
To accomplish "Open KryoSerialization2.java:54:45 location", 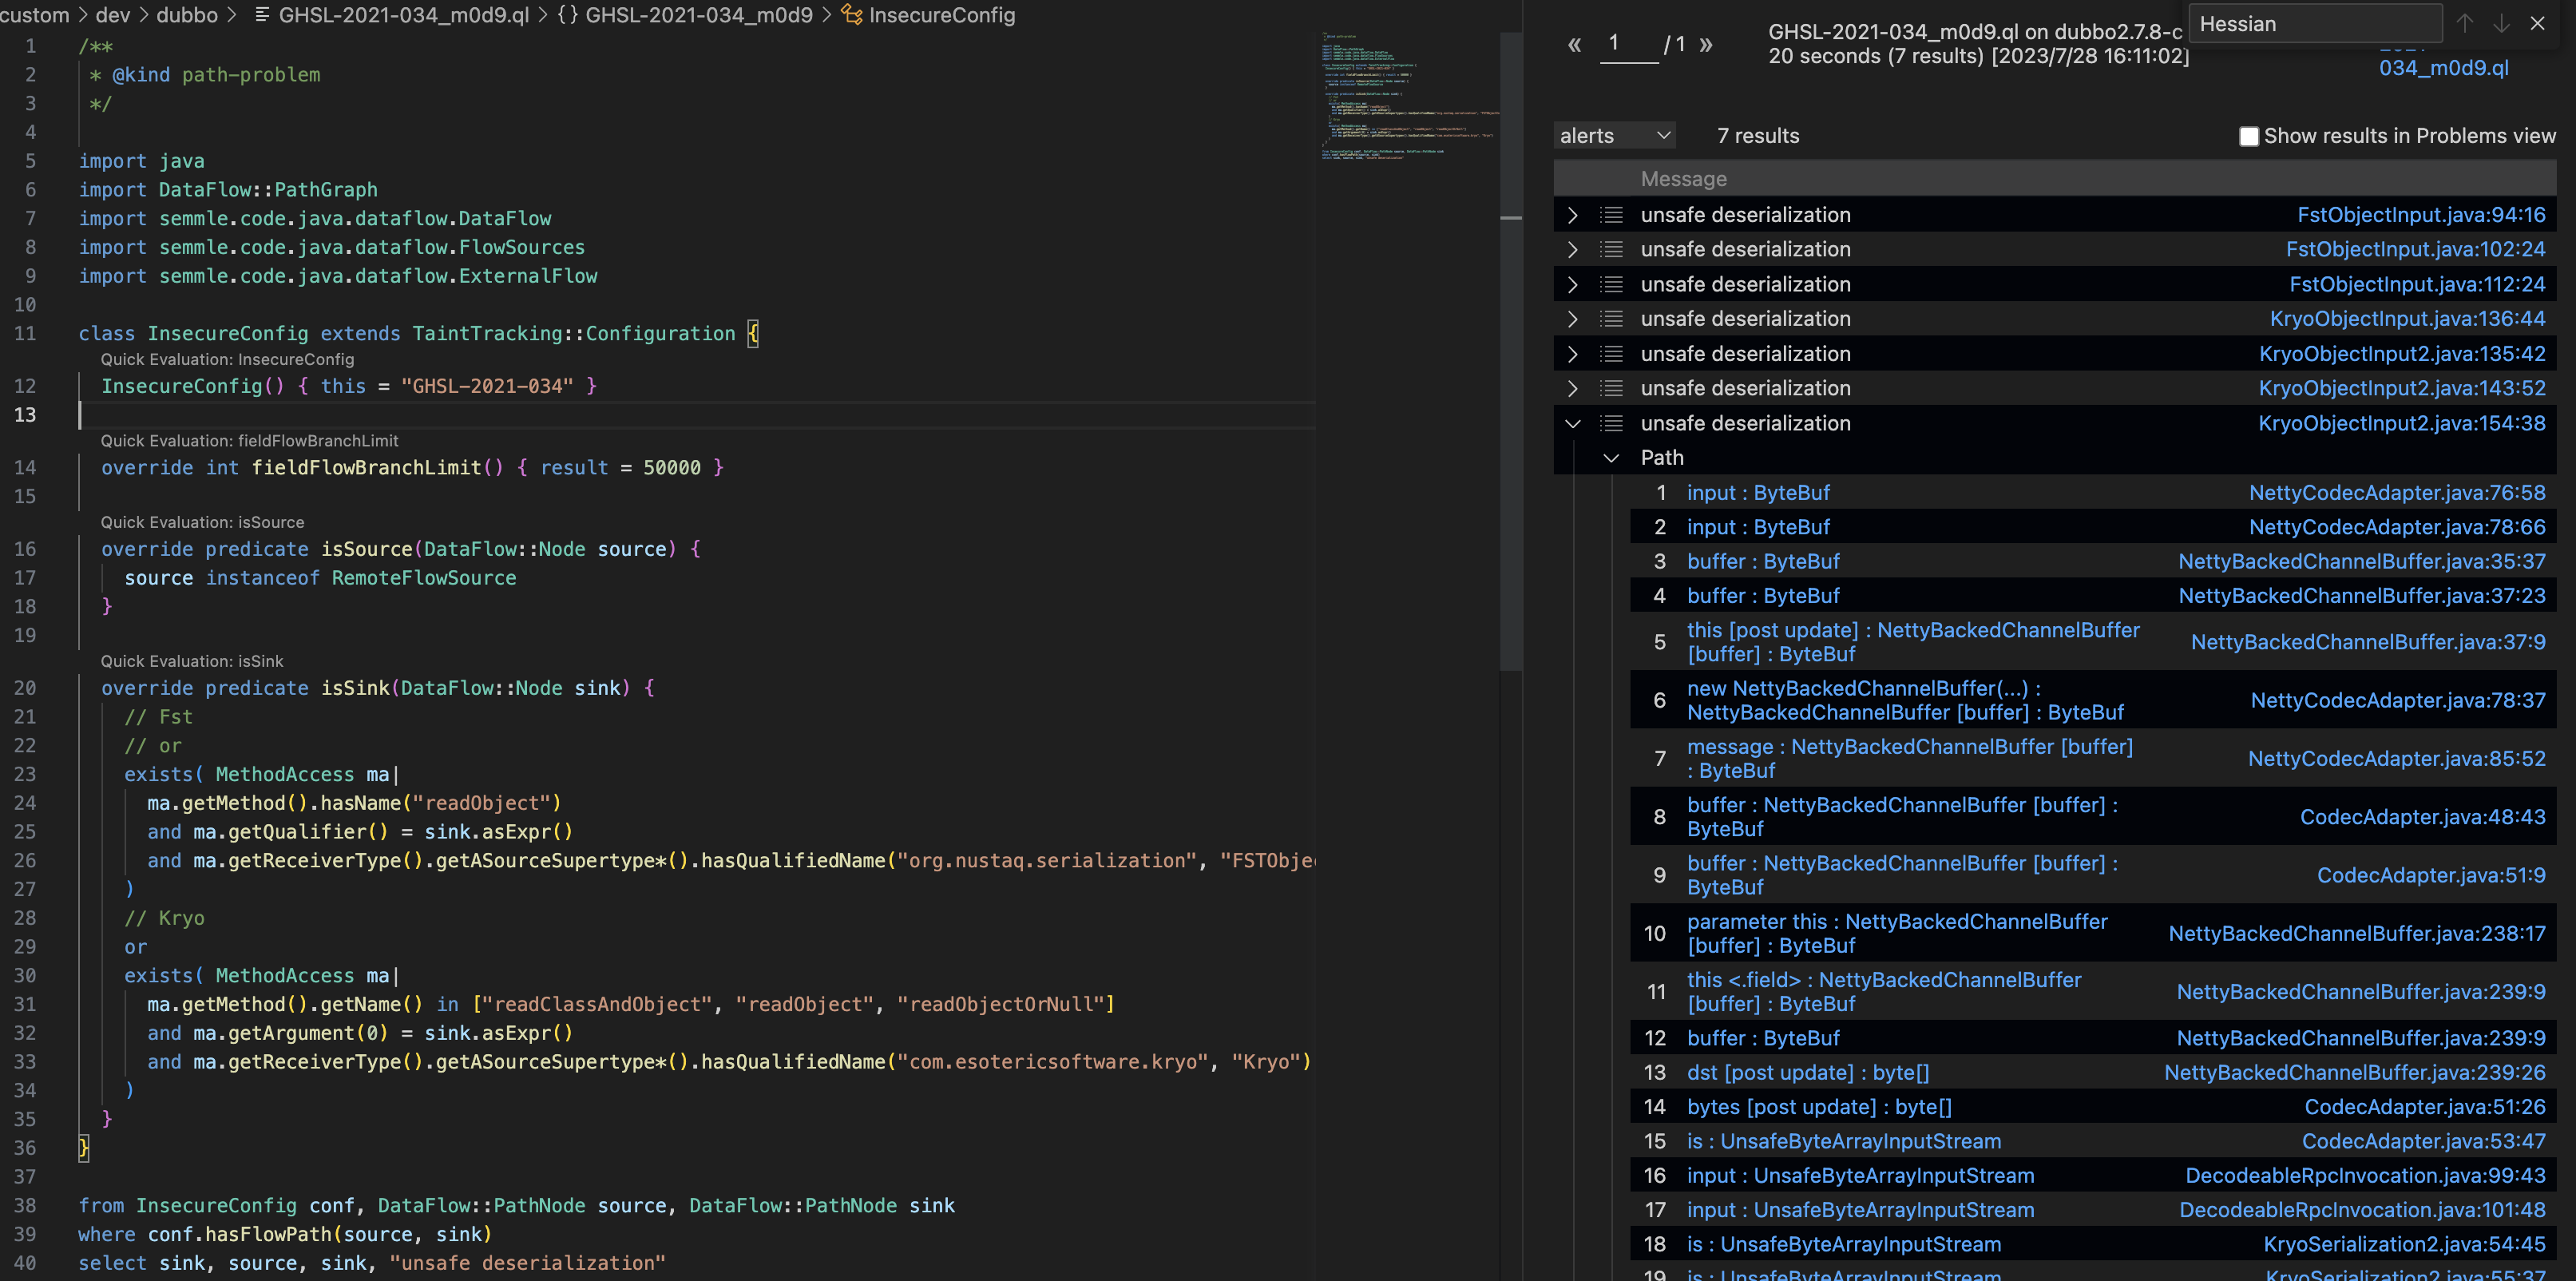I will (2404, 1245).
